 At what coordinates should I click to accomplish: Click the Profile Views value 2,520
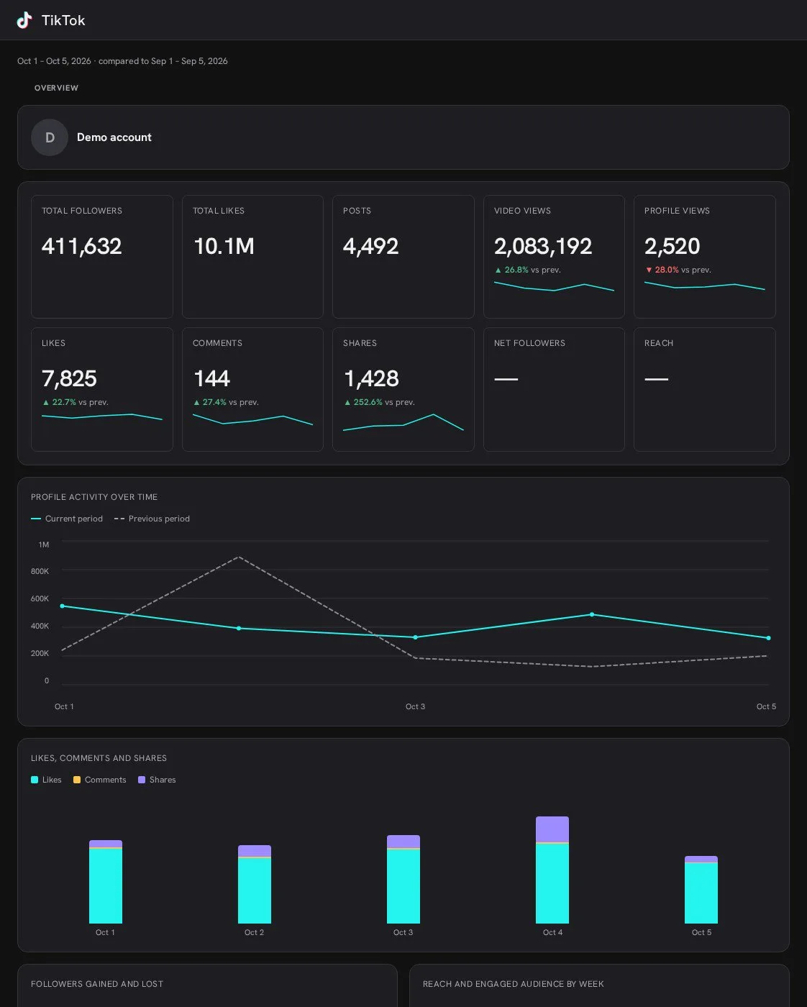point(672,246)
